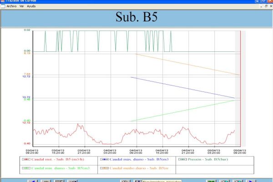The image size is (273, 182).
Task: Open the Archivo menu
Action: pyautogui.click(x=11, y=6)
